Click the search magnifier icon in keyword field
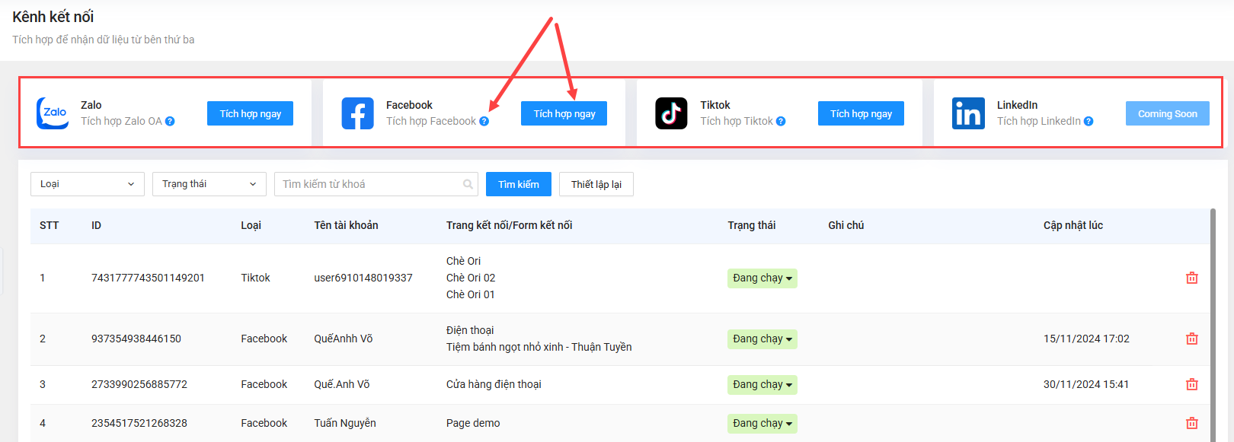The image size is (1234, 442). click(x=468, y=184)
